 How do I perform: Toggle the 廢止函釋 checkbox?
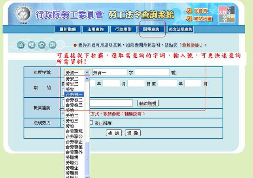point(91,123)
